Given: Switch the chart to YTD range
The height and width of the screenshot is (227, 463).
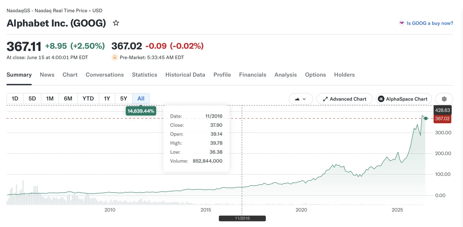Looking at the screenshot, I should coord(88,99).
